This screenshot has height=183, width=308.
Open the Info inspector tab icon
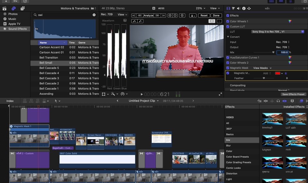244,8
